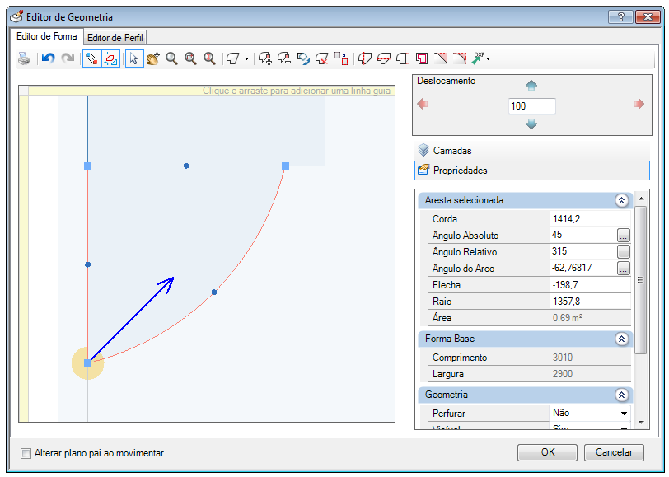The height and width of the screenshot is (477, 669).
Task: Click the help question mark button
Action: coord(620,17)
